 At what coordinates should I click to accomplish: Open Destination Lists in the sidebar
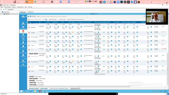click(23, 52)
